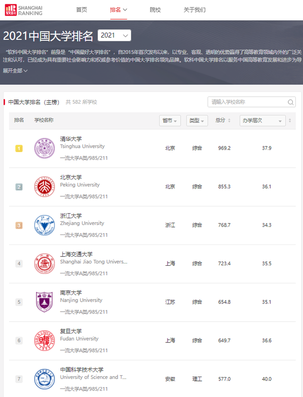Click 安徽 province in USTC row
Viewport: 303px width, 397px height.
170,379
